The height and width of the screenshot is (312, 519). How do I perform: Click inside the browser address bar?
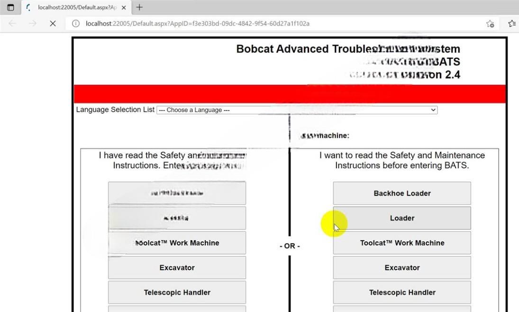point(237,23)
